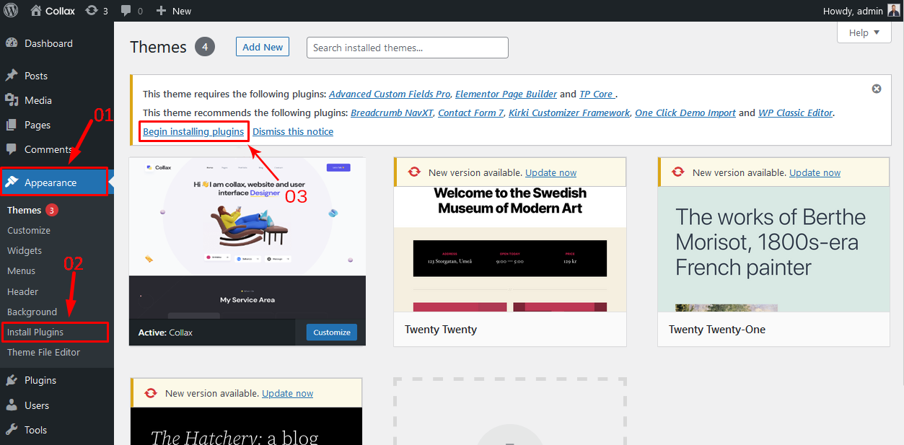Screen dimensions: 904x445
Task: Open Kirki Customizer Framework link
Action: point(569,113)
